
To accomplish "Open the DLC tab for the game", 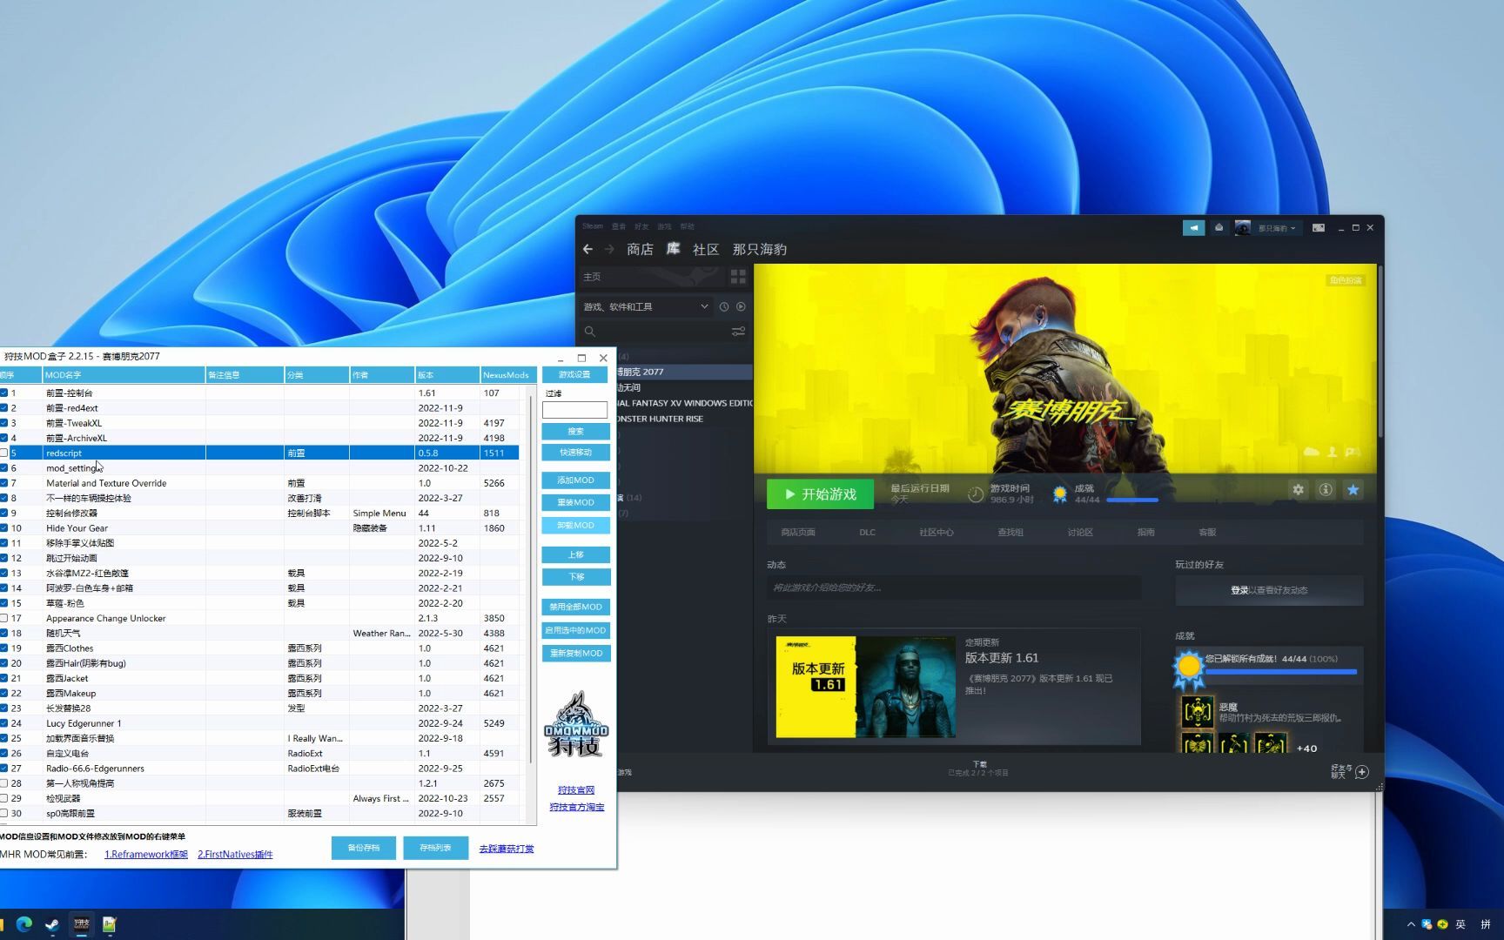I will pyautogui.click(x=867, y=532).
